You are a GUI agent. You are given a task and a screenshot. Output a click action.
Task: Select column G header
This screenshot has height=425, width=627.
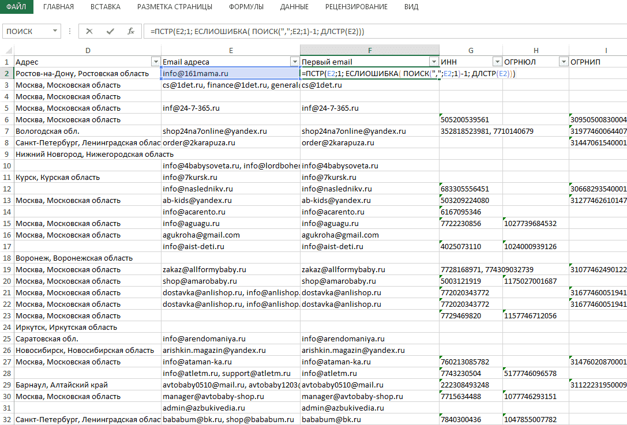471,50
